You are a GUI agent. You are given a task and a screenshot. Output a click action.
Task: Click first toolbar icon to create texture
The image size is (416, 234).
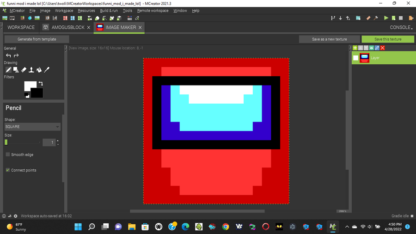coord(5,18)
